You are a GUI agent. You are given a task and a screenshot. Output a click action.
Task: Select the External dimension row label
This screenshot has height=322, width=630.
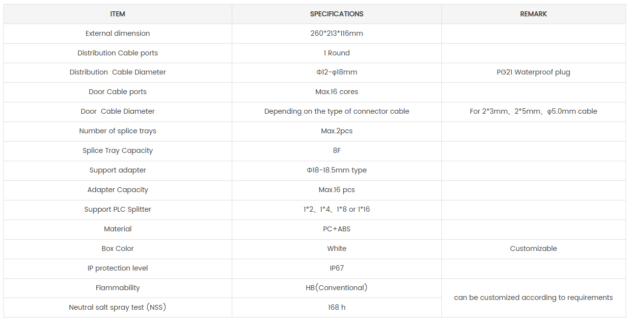(x=118, y=33)
